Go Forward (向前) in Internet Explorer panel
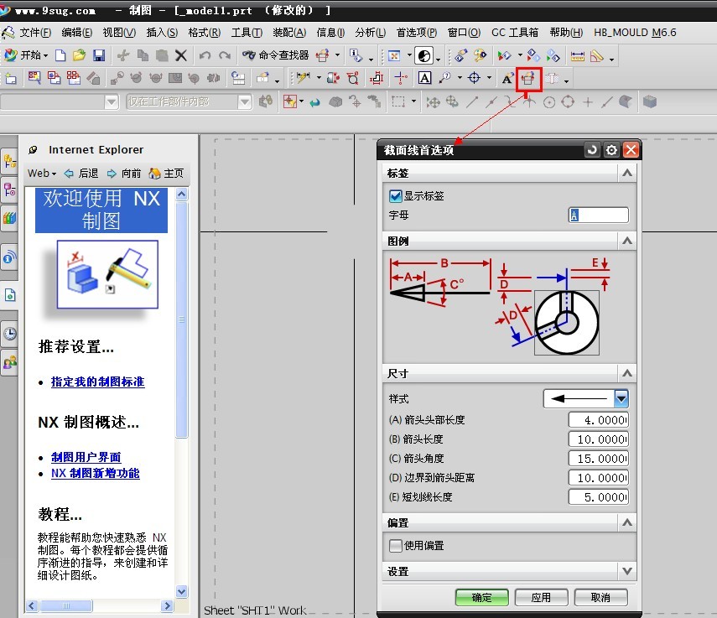Screen dimensions: 717x618 (124, 174)
